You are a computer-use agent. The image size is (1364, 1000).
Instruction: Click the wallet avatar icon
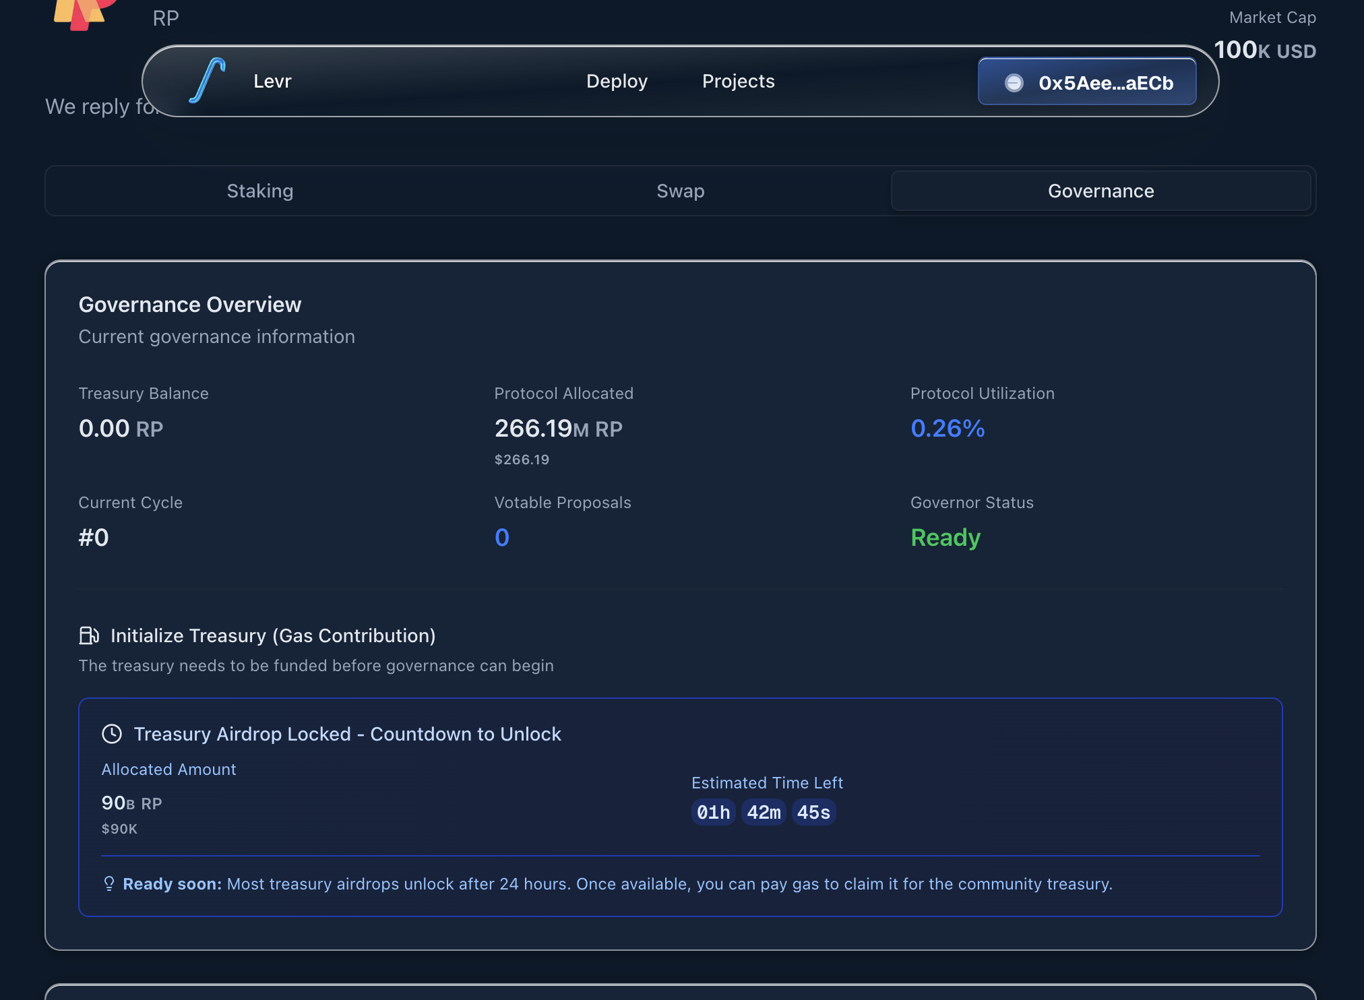pos(1014,83)
